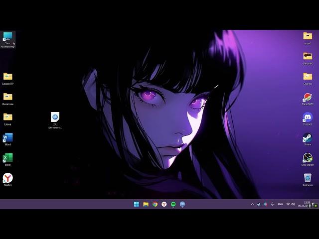Open the Wi-Fi network tray icon
The width and height of the screenshot is (319, 239).
(288, 204)
